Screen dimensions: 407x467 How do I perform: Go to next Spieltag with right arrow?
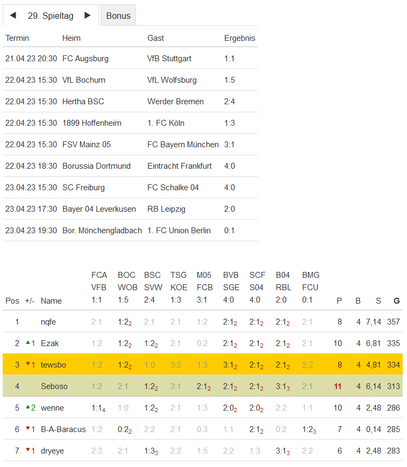click(88, 16)
